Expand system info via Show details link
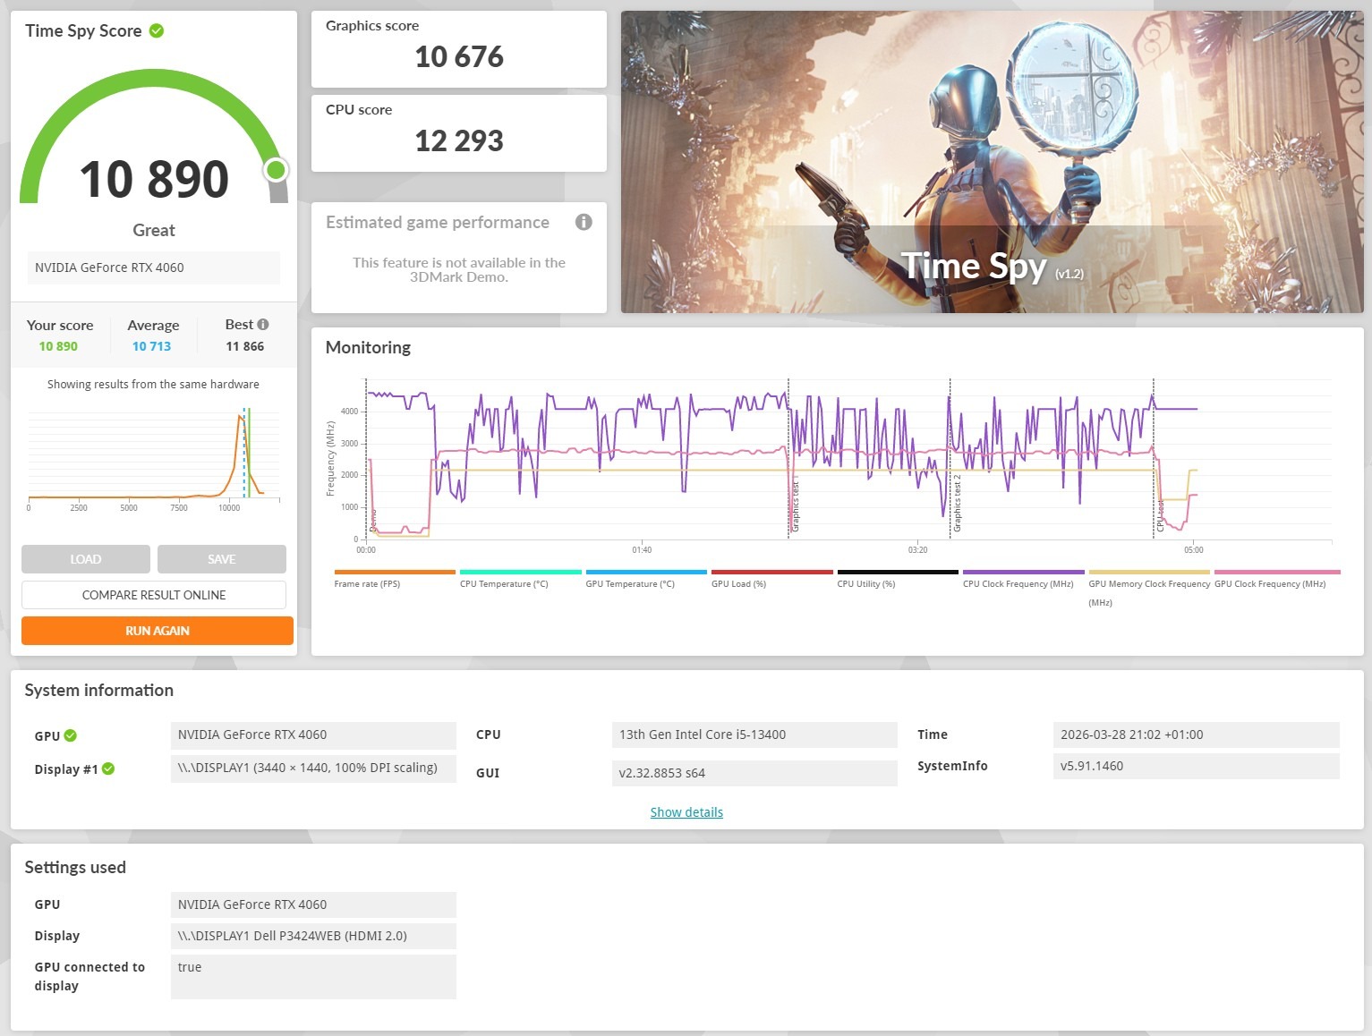 pyautogui.click(x=686, y=812)
